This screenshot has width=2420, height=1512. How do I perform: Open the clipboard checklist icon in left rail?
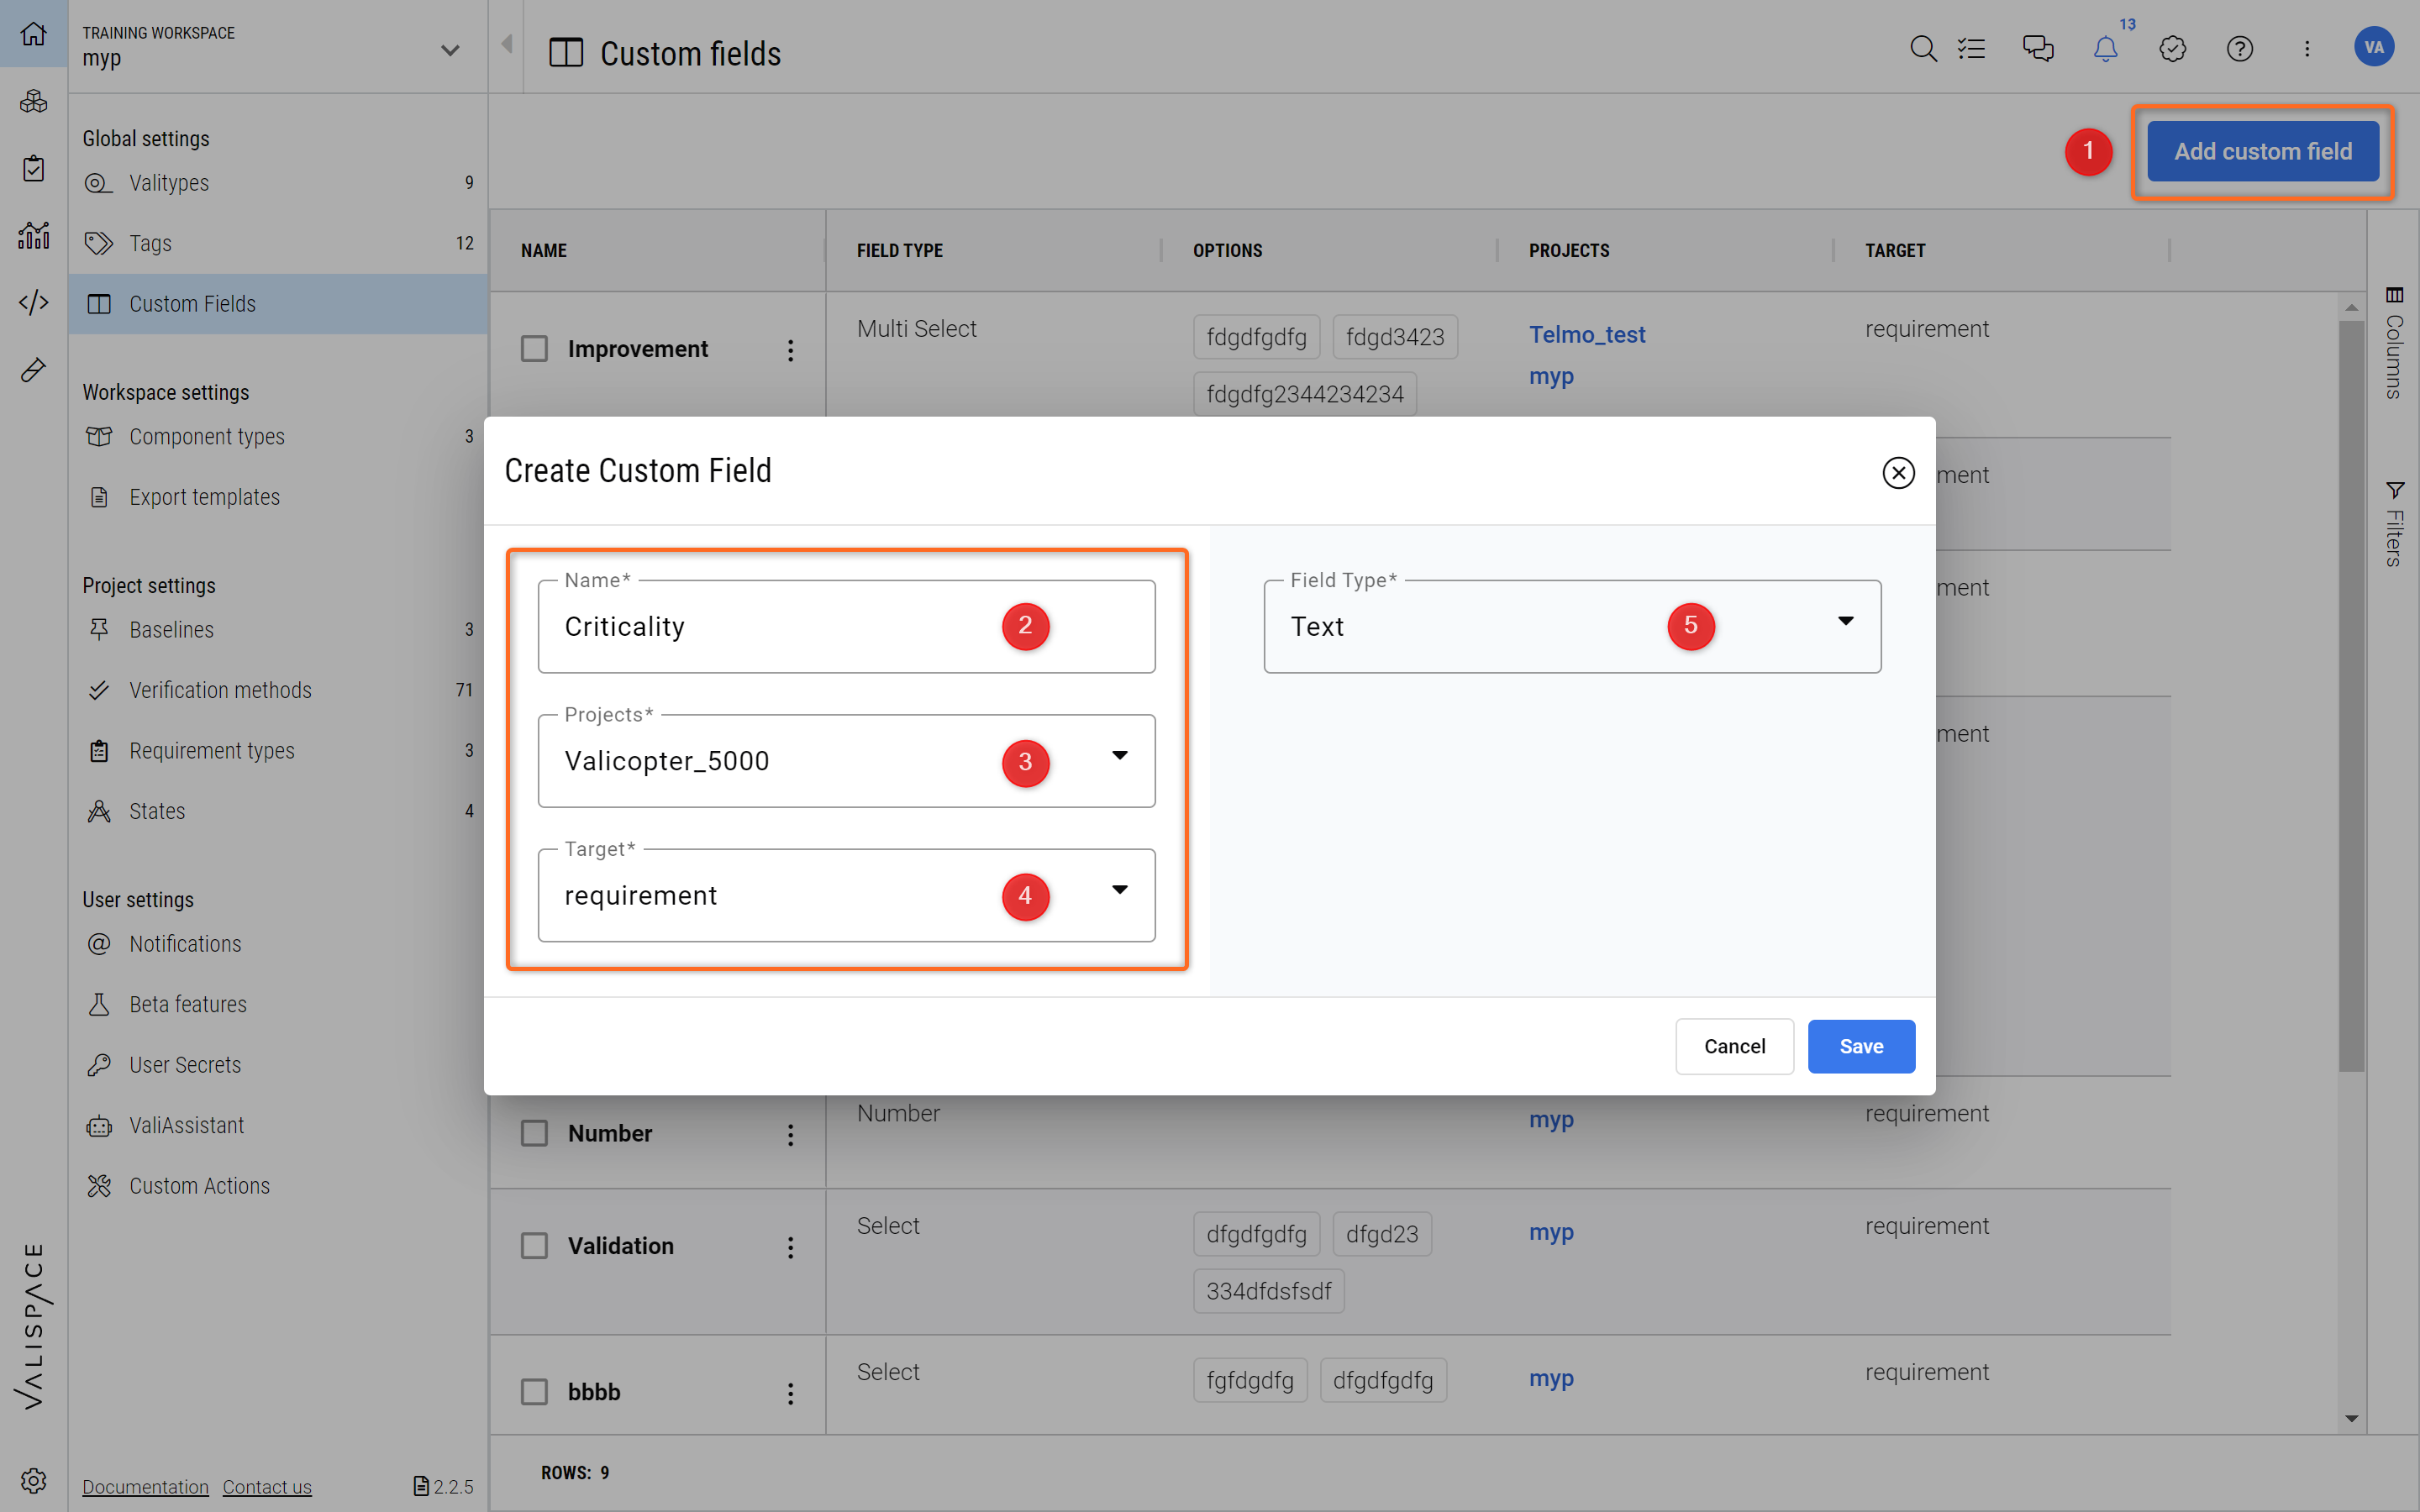33,168
